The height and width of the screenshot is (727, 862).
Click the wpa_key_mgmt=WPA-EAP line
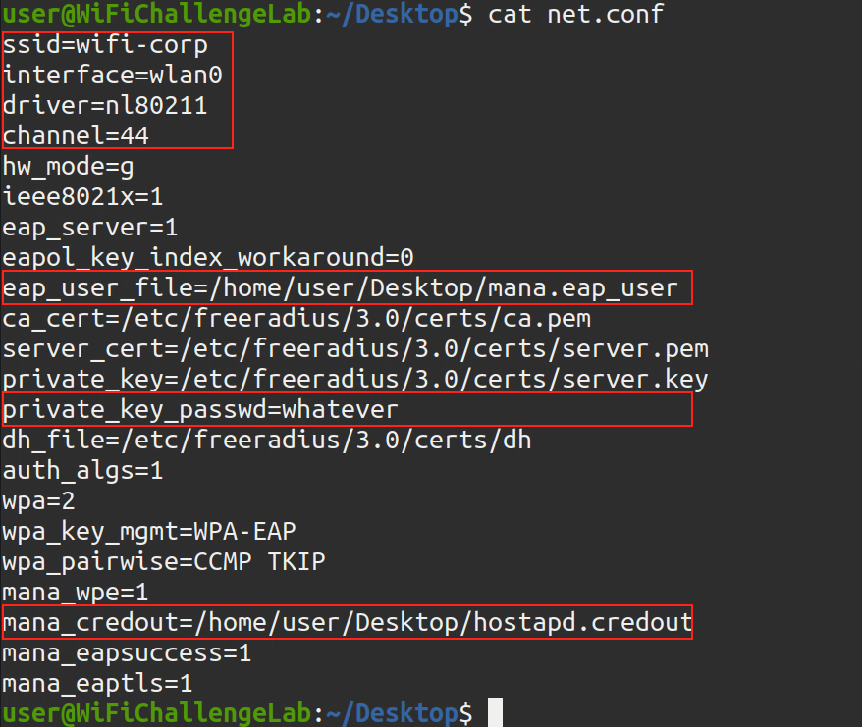click(x=149, y=531)
